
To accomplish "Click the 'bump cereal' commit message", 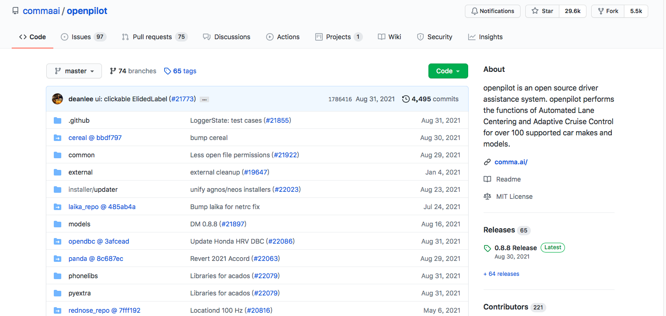I will (x=209, y=138).
